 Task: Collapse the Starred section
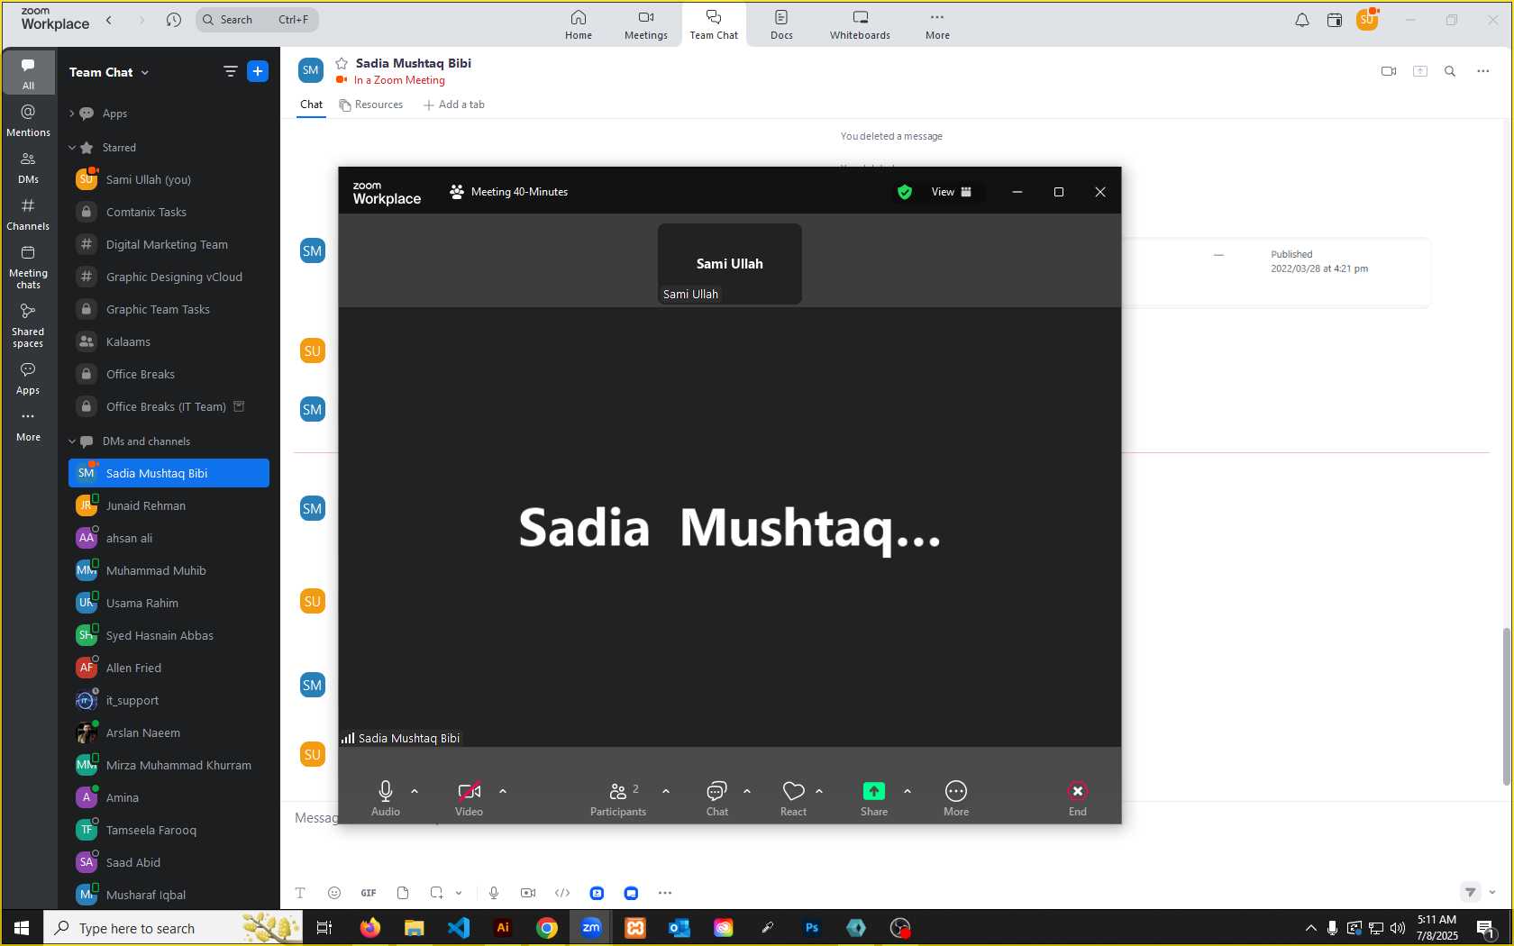[x=72, y=148]
